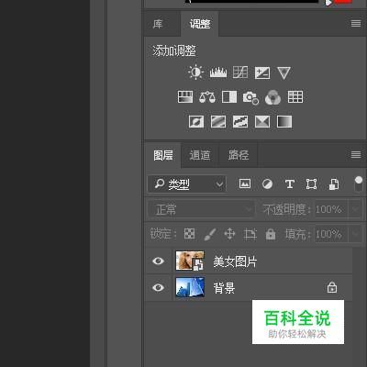This screenshot has height=367, width=367.
Task: Open the 正常 blend mode dropdown
Action: [x=201, y=209]
